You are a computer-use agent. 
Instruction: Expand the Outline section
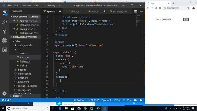click(25, 96)
